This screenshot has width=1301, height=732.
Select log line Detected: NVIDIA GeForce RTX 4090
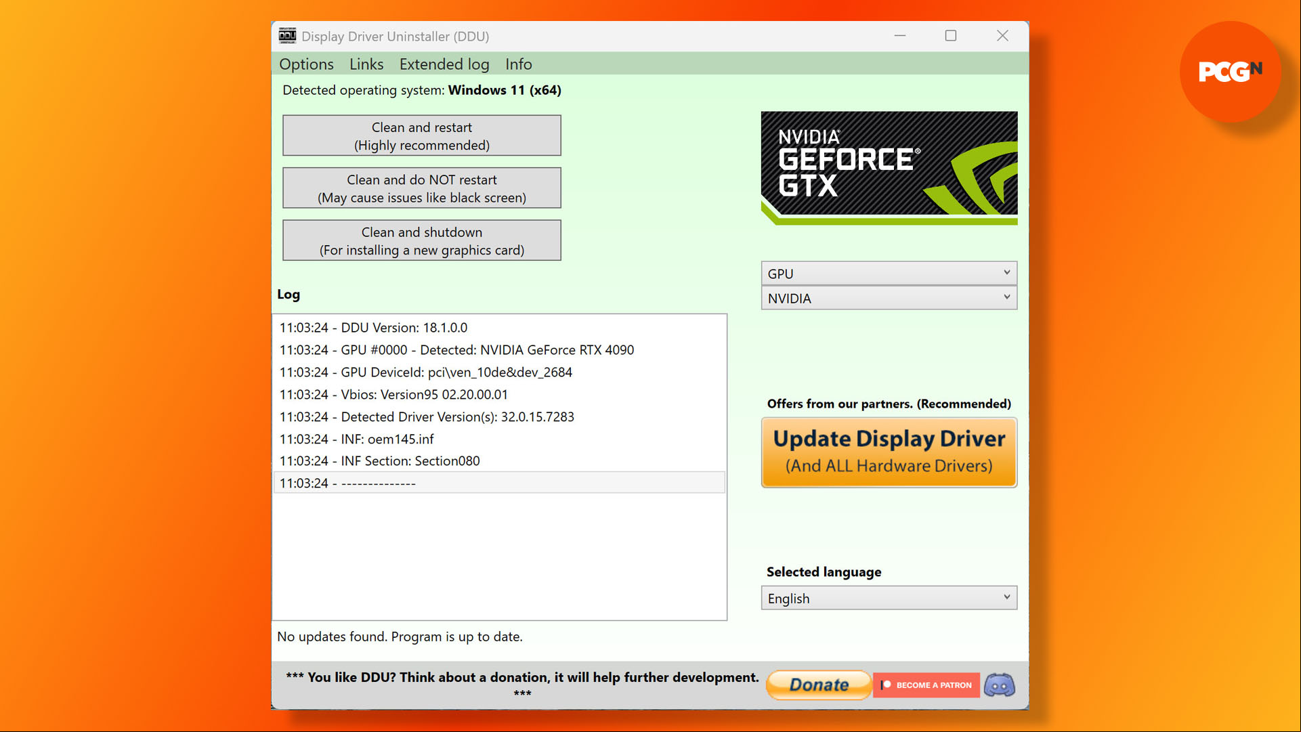point(499,349)
